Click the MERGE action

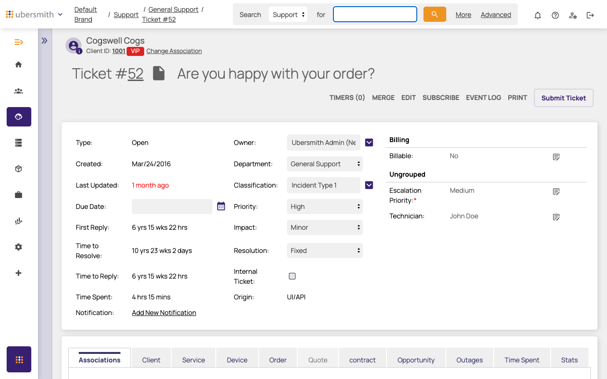[383, 98]
